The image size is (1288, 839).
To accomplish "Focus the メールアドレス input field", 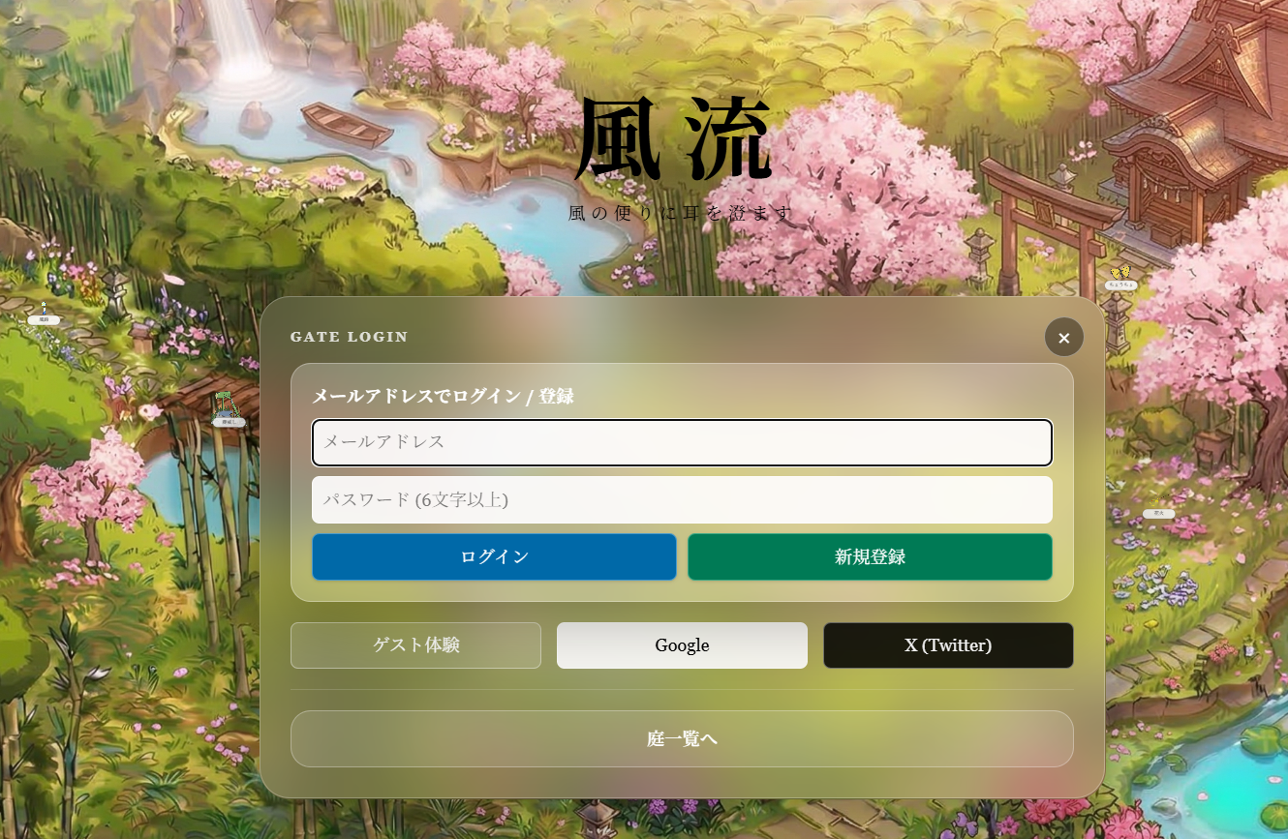I will click(x=682, y=442).
